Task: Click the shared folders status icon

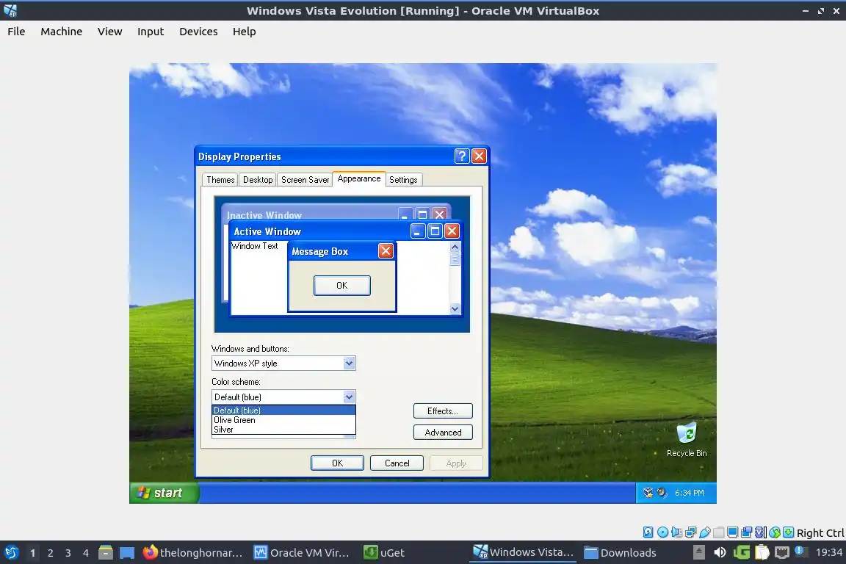Action: point(719,532)
